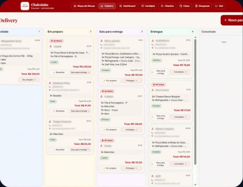The image size is (243, 187).
Task: Click the Fiado tag on R$ 41,00 order
Action: point(52,101)
